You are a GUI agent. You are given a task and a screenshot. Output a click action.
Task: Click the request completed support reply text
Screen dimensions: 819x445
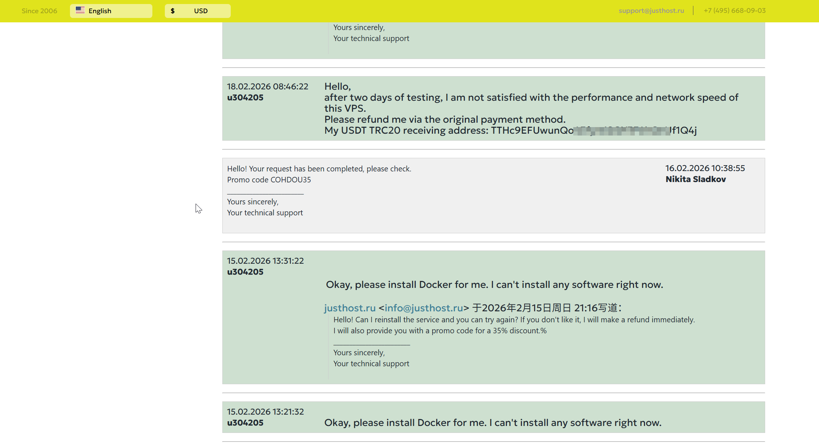(x=319, y=169)
